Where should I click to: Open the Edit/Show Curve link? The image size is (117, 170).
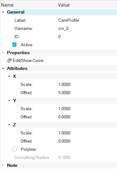28,61
